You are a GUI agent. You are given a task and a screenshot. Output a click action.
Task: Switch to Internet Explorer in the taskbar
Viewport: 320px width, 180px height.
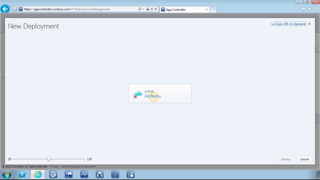[38, 174]
